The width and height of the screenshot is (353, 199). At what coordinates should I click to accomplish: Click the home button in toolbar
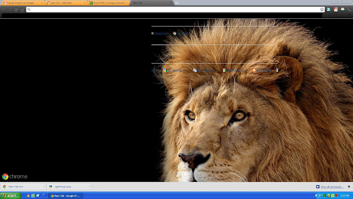click(x=22, y=9)
